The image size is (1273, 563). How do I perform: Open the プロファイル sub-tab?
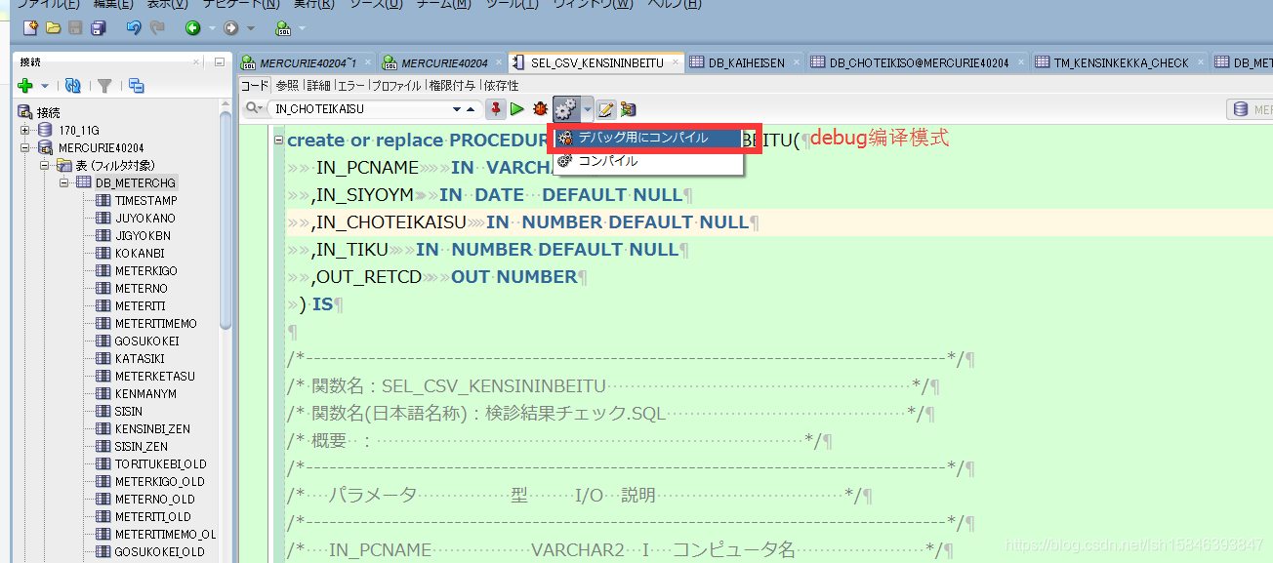(396, 86)
